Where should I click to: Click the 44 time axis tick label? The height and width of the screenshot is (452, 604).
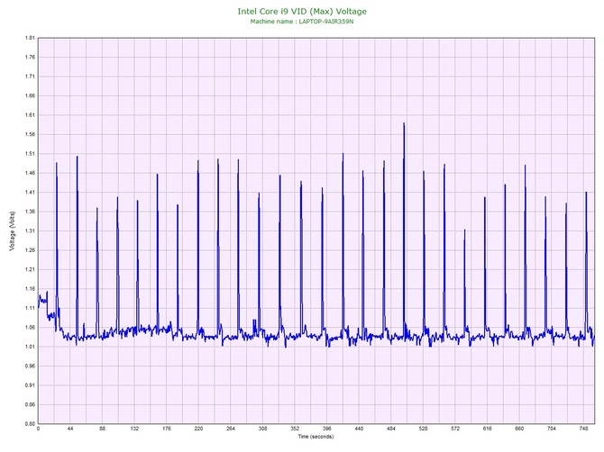pyautogui.click(x=70, y=429)
